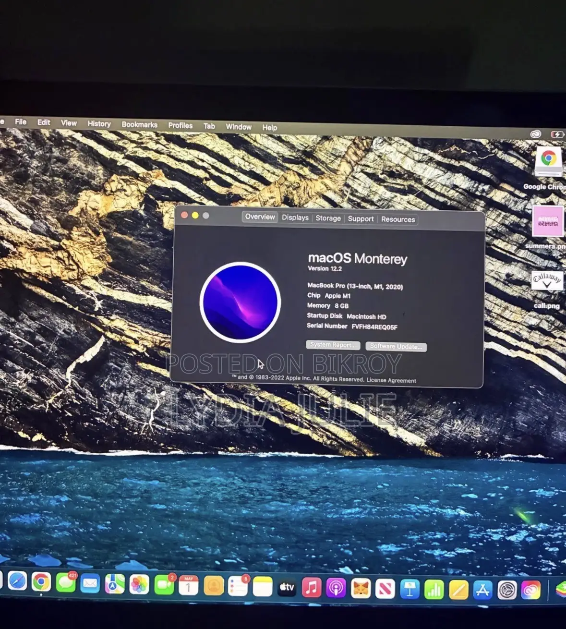Open Safari from the dock
Screen dimensions: 566x629
(17, 581)
